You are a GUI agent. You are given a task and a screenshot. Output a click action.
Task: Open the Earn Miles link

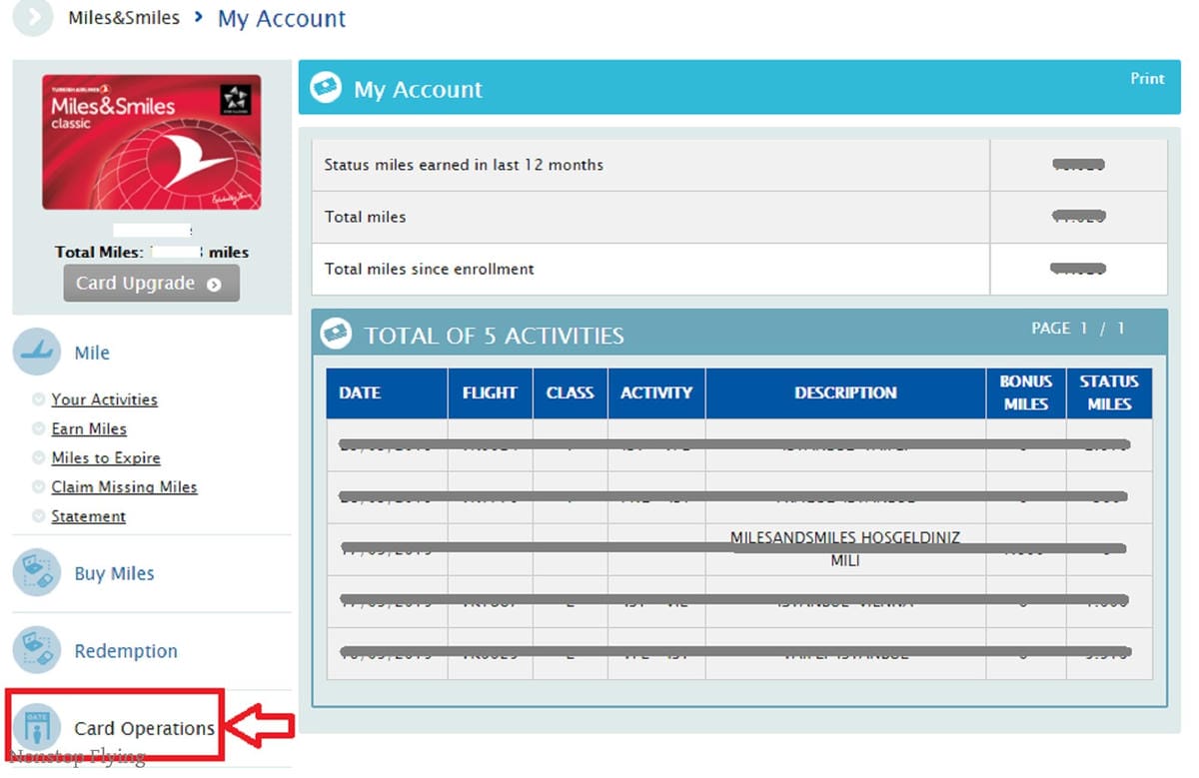coord(89,428)
